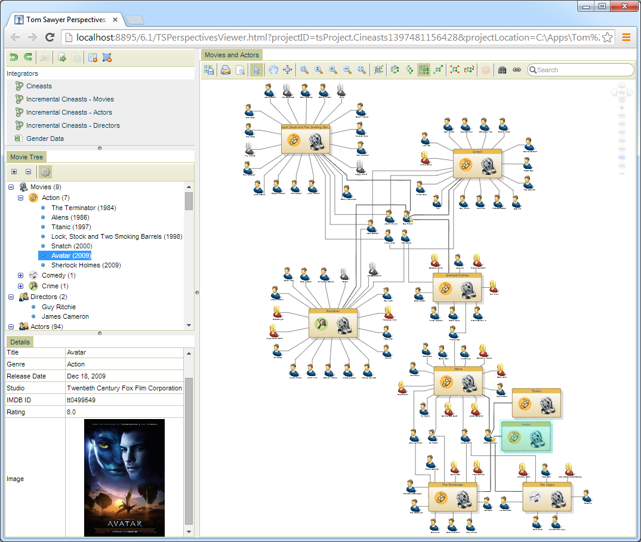
Task: Select Aliens (1986) in tree
Action: 70,217
